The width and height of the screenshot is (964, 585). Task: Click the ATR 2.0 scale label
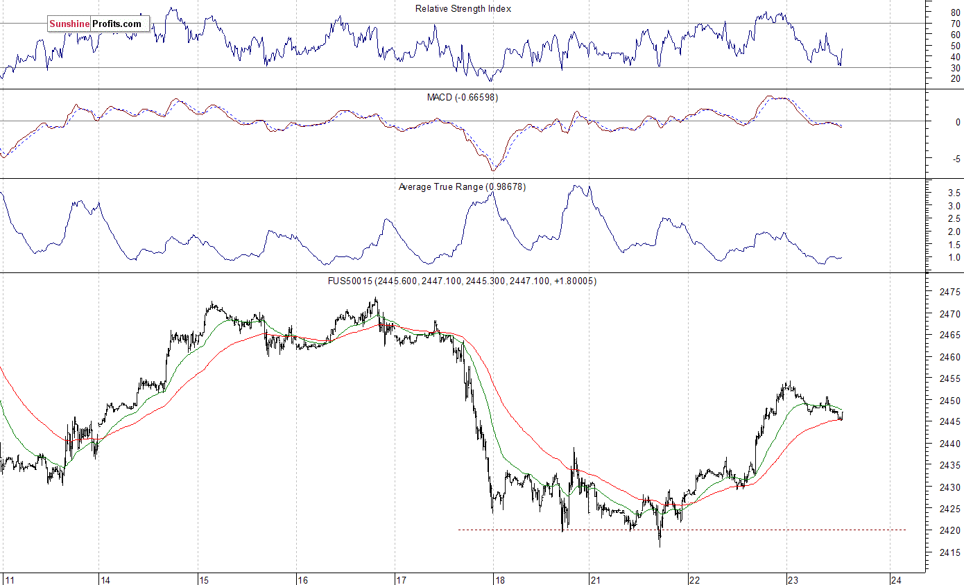tap(955, 232)
